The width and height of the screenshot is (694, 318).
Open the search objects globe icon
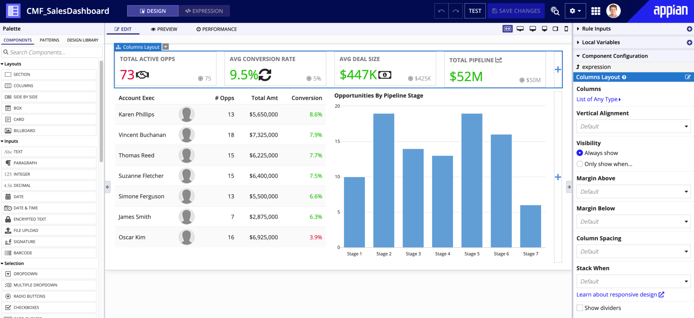coord(555,11)
